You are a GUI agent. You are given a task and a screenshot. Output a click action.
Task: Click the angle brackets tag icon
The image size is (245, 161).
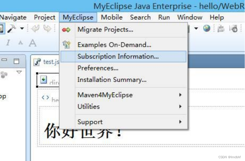[45, 97]
